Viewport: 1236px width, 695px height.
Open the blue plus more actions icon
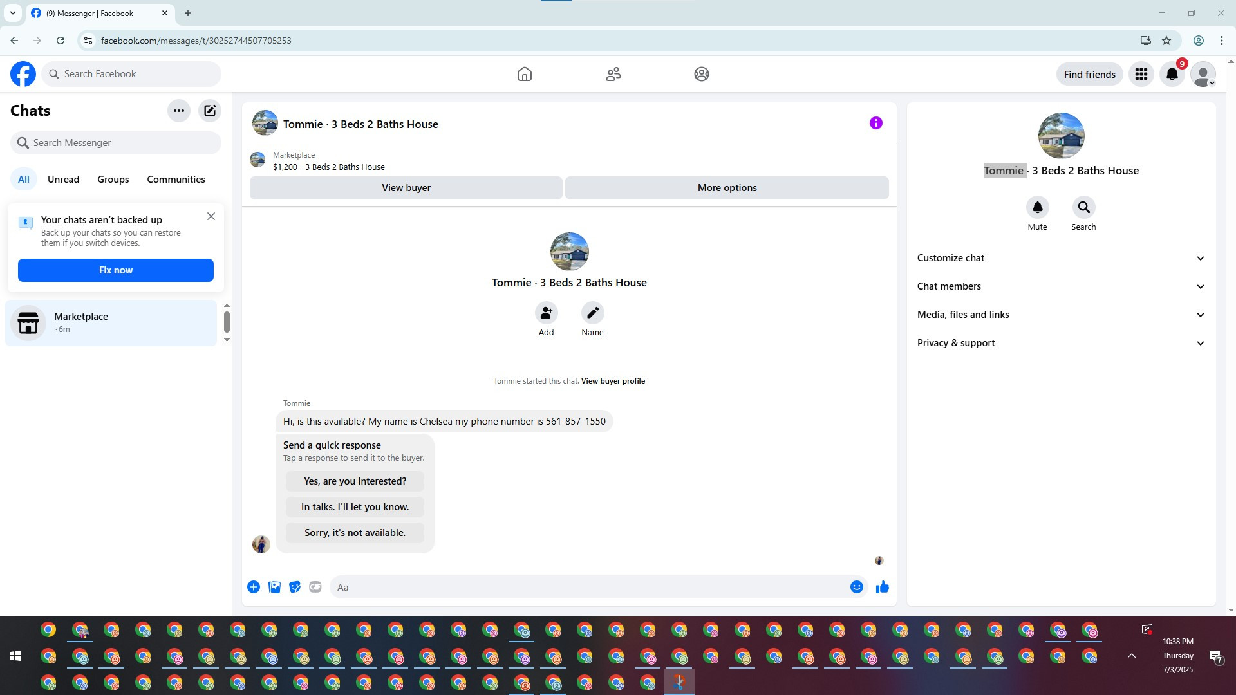(254, 587)
